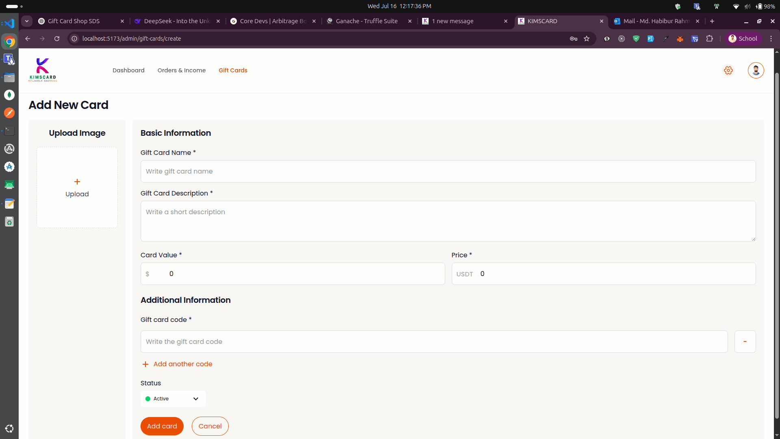
Task: Open Visual Studio Code from dock
Action: 9,24
